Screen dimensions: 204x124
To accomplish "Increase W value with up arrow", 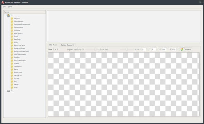I will pos(167,49).
